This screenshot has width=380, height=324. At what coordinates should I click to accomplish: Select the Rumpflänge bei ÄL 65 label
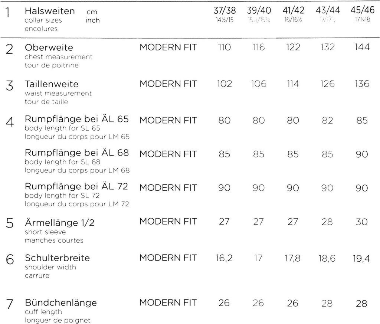76,120
